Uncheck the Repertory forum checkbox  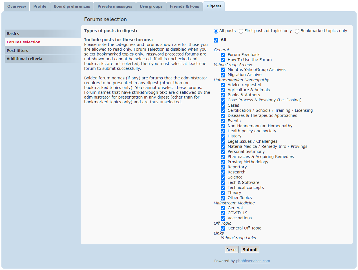[x=223, y=167]
